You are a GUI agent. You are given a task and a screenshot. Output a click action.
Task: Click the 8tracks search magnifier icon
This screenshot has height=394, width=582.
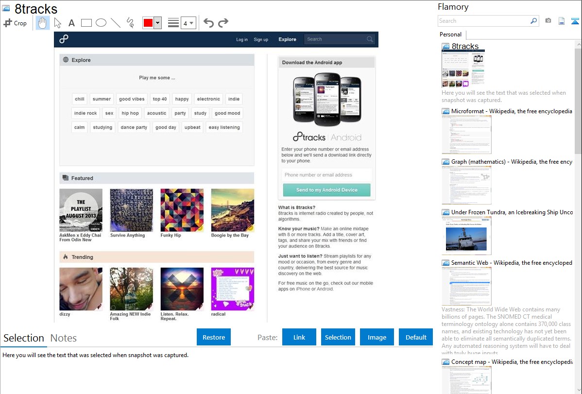(370, 39)
